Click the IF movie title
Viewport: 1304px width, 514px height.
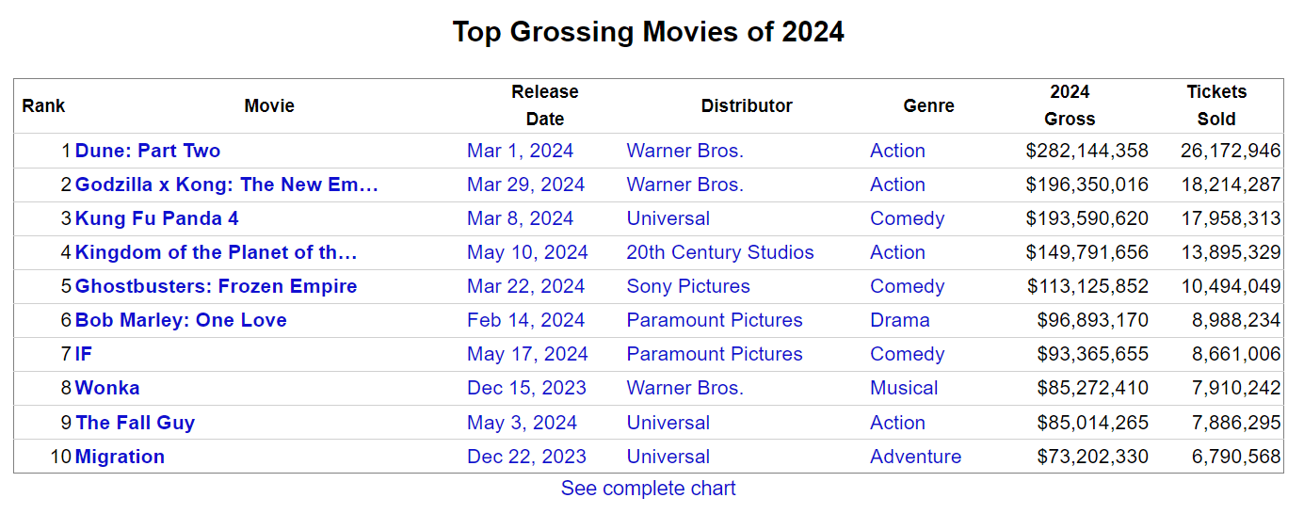click(x=84, y=354)
